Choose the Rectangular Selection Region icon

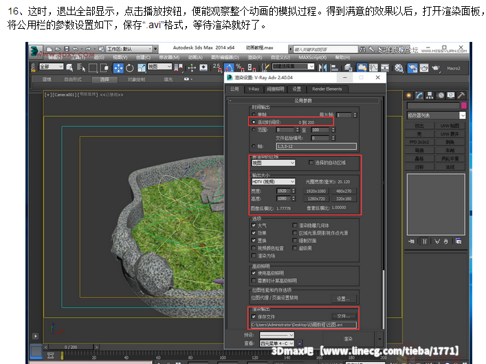click(x=93, y=67)
